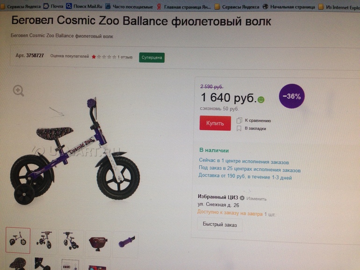This screenshot has width=360, height=270.
Task: Click the customer rating stars
Action: [104, 57]
